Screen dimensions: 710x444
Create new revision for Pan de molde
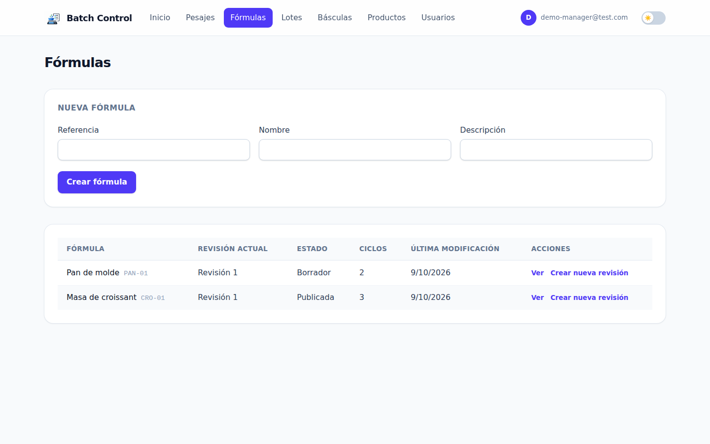tap(589, 273)
